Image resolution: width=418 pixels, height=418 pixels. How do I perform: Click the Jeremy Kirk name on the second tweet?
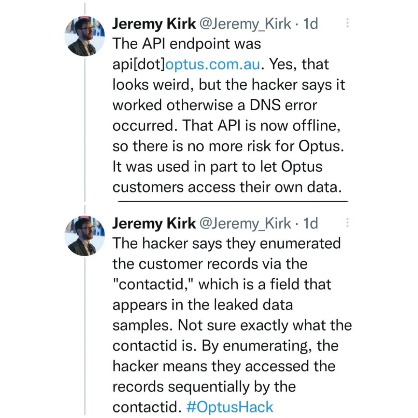pos(154,223)
